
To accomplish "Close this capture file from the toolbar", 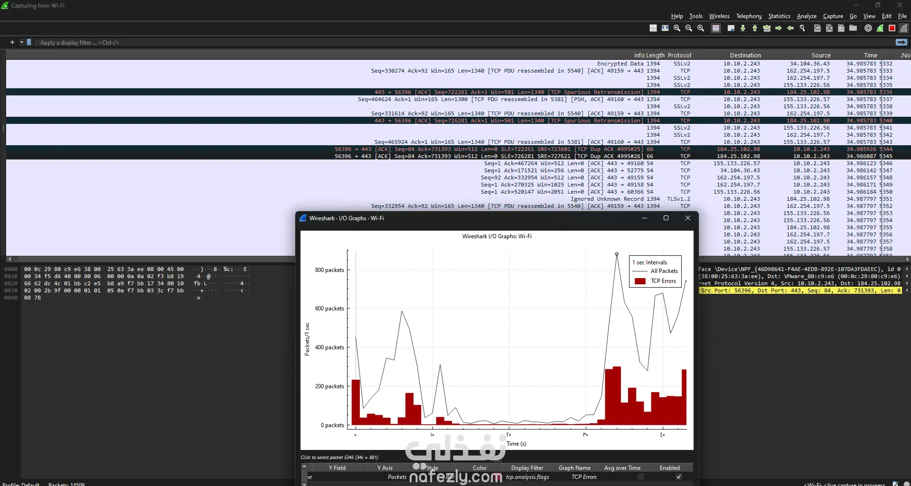I will tap(829, 28).
